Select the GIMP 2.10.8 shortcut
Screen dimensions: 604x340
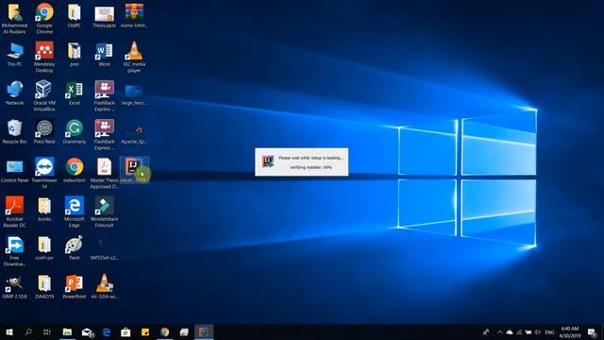click(15, 287)
